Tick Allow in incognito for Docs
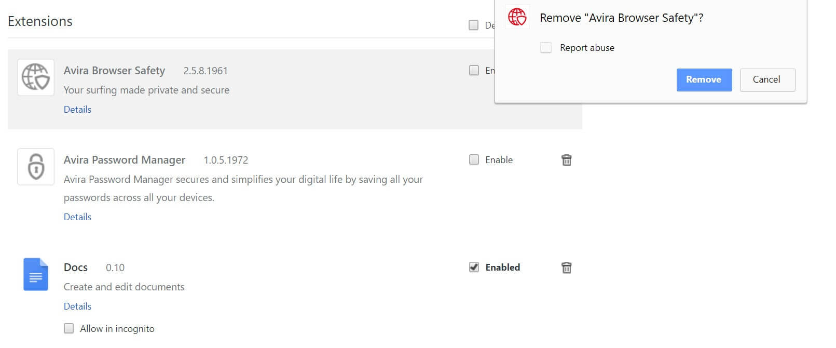 click(69, 328)
